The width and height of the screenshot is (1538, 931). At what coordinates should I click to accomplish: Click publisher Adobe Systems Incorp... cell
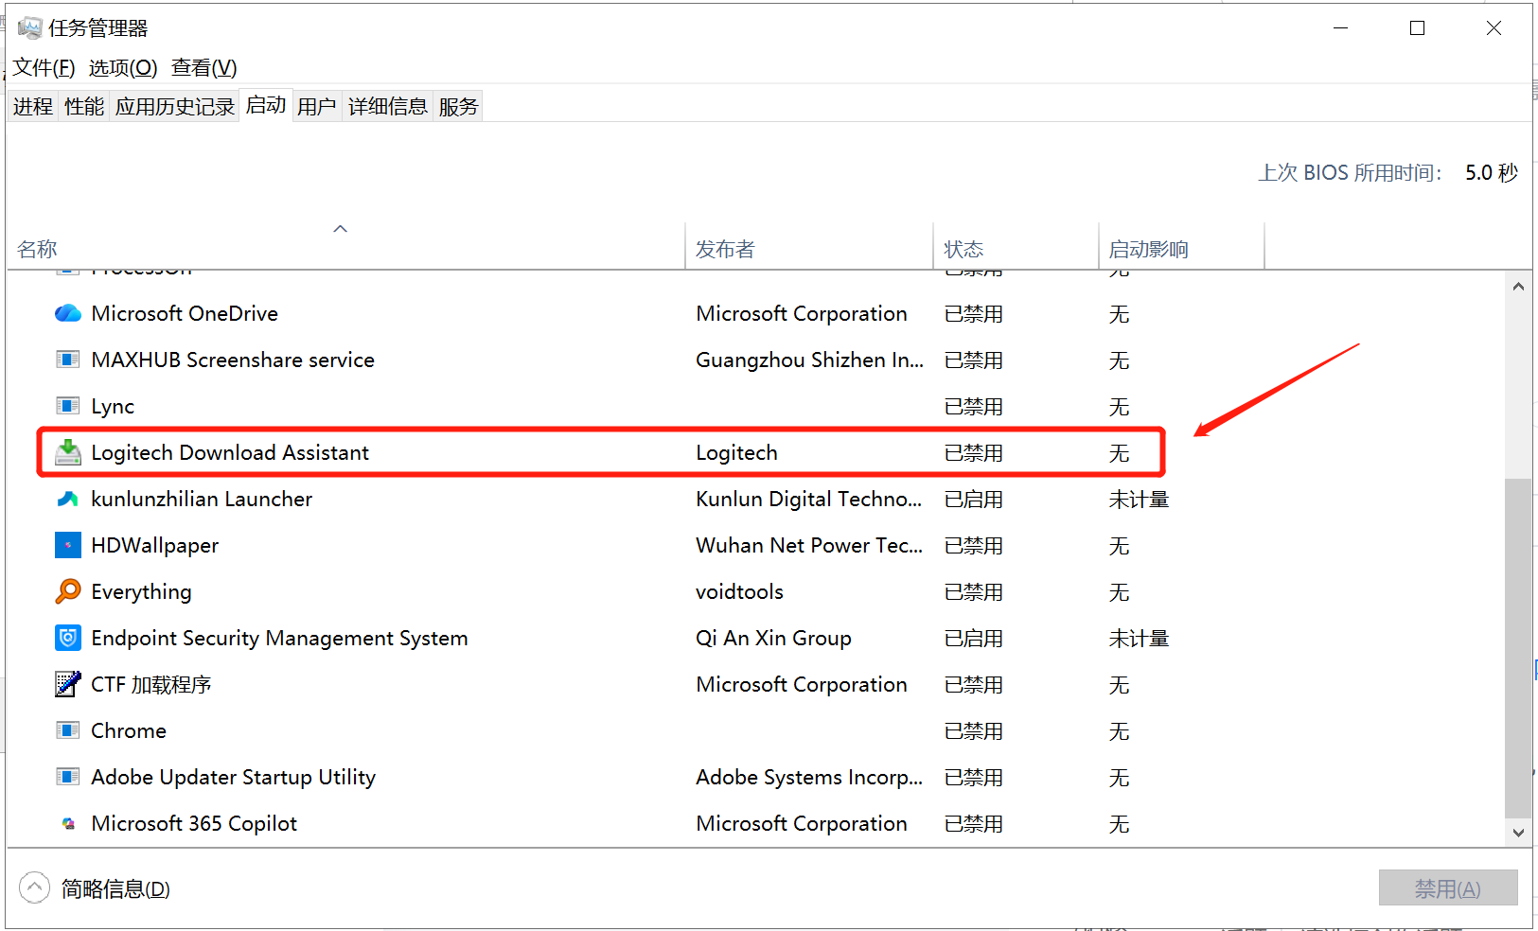coord(809,777)
